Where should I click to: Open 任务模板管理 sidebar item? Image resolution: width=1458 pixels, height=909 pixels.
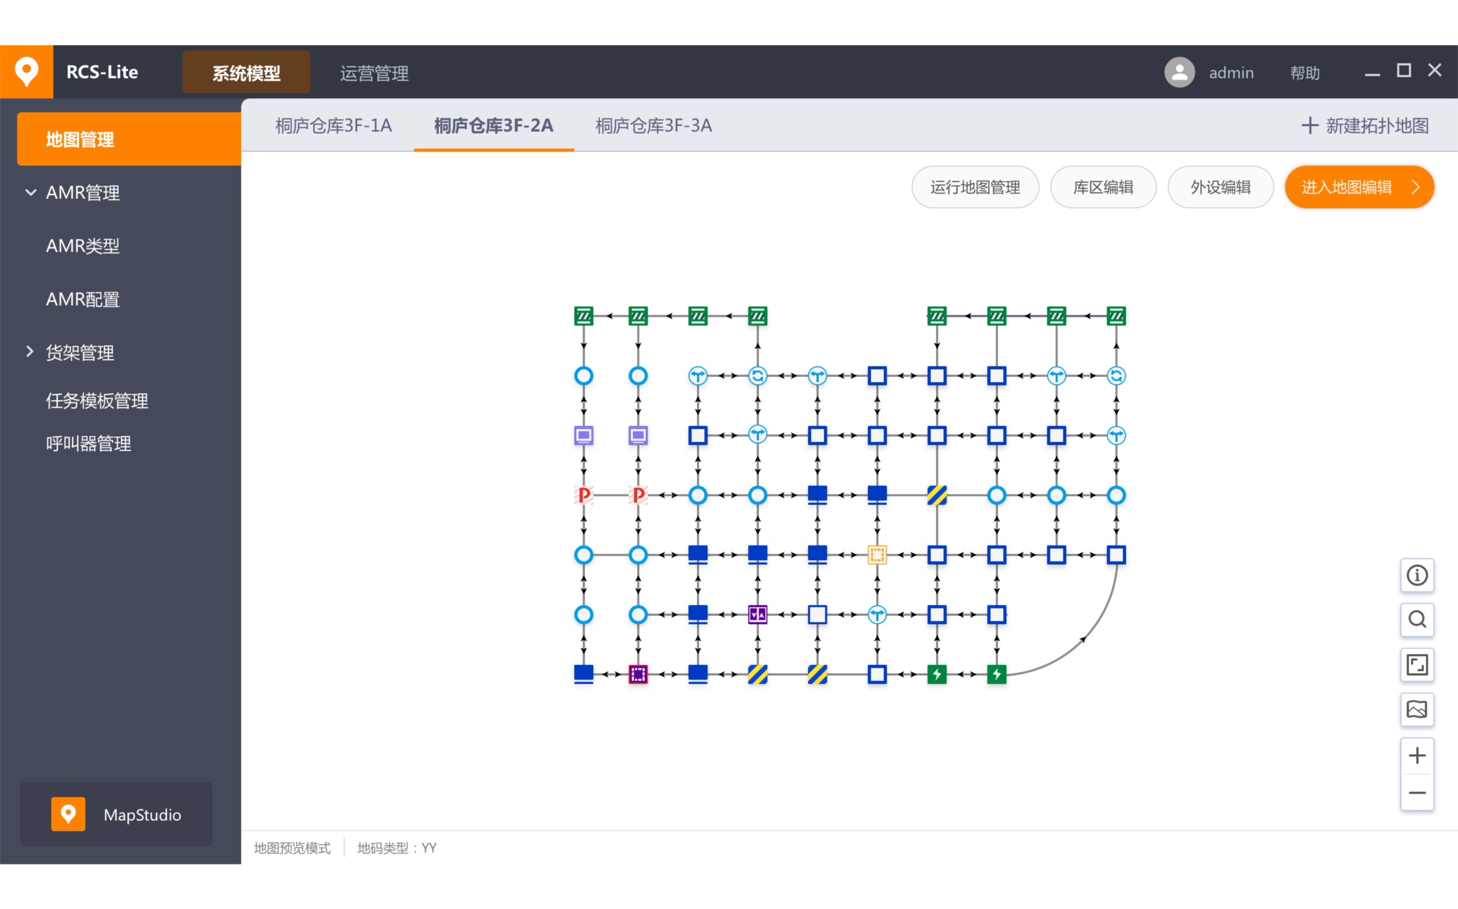click(x=97, y=400)
